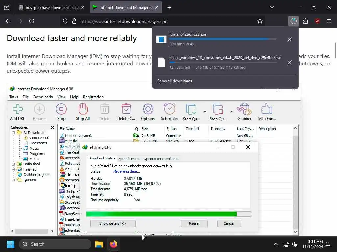Cancel the Windows 10 ISO download
Viewport: 337px width, 252px height.
[x=290, y=62]
